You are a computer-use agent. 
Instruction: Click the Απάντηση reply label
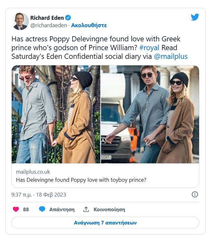click(x=62, y=209)
